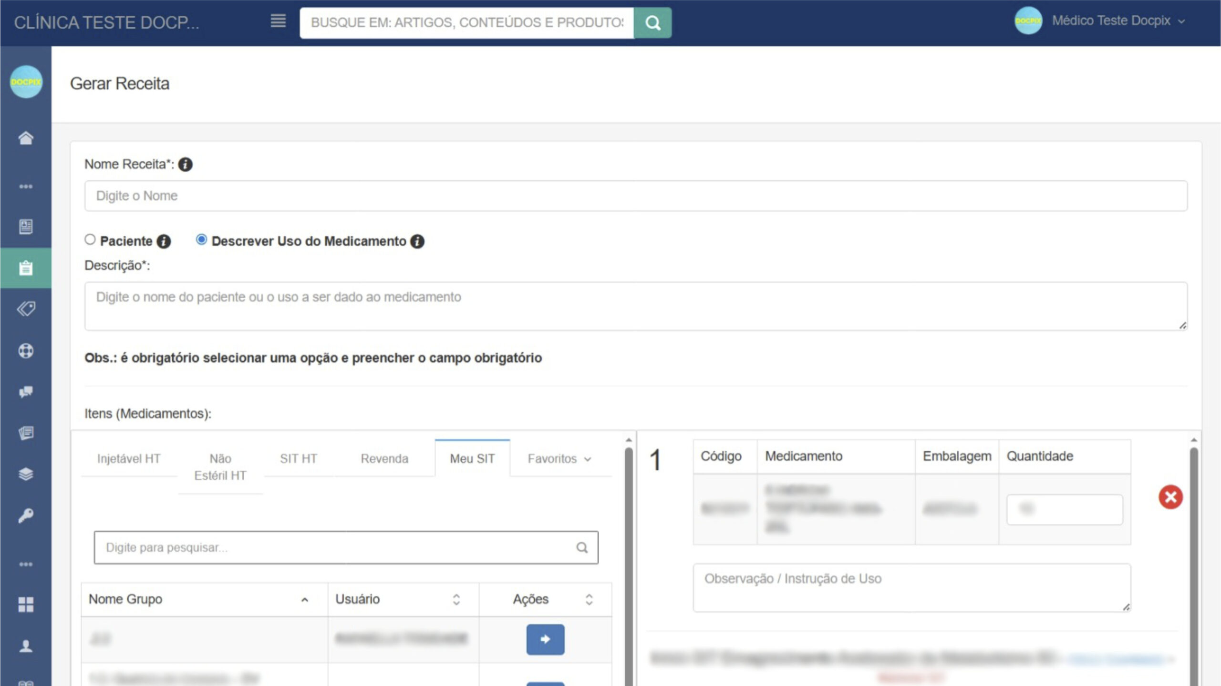The width and height of the screenshot is (1221, 686).
Task: Open the clipboard prescriptions sidebar icon
Action: pos(26,268)
